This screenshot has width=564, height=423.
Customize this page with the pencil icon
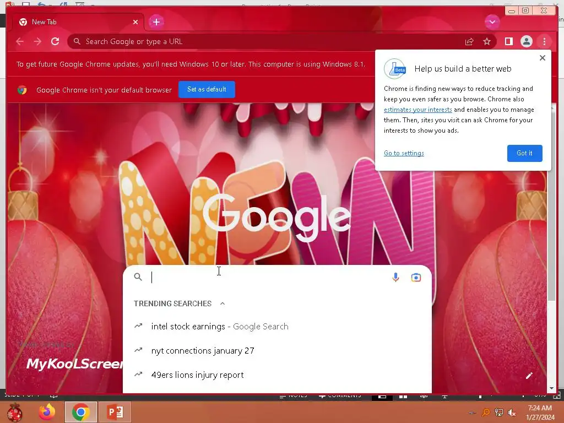click(529, 376)
